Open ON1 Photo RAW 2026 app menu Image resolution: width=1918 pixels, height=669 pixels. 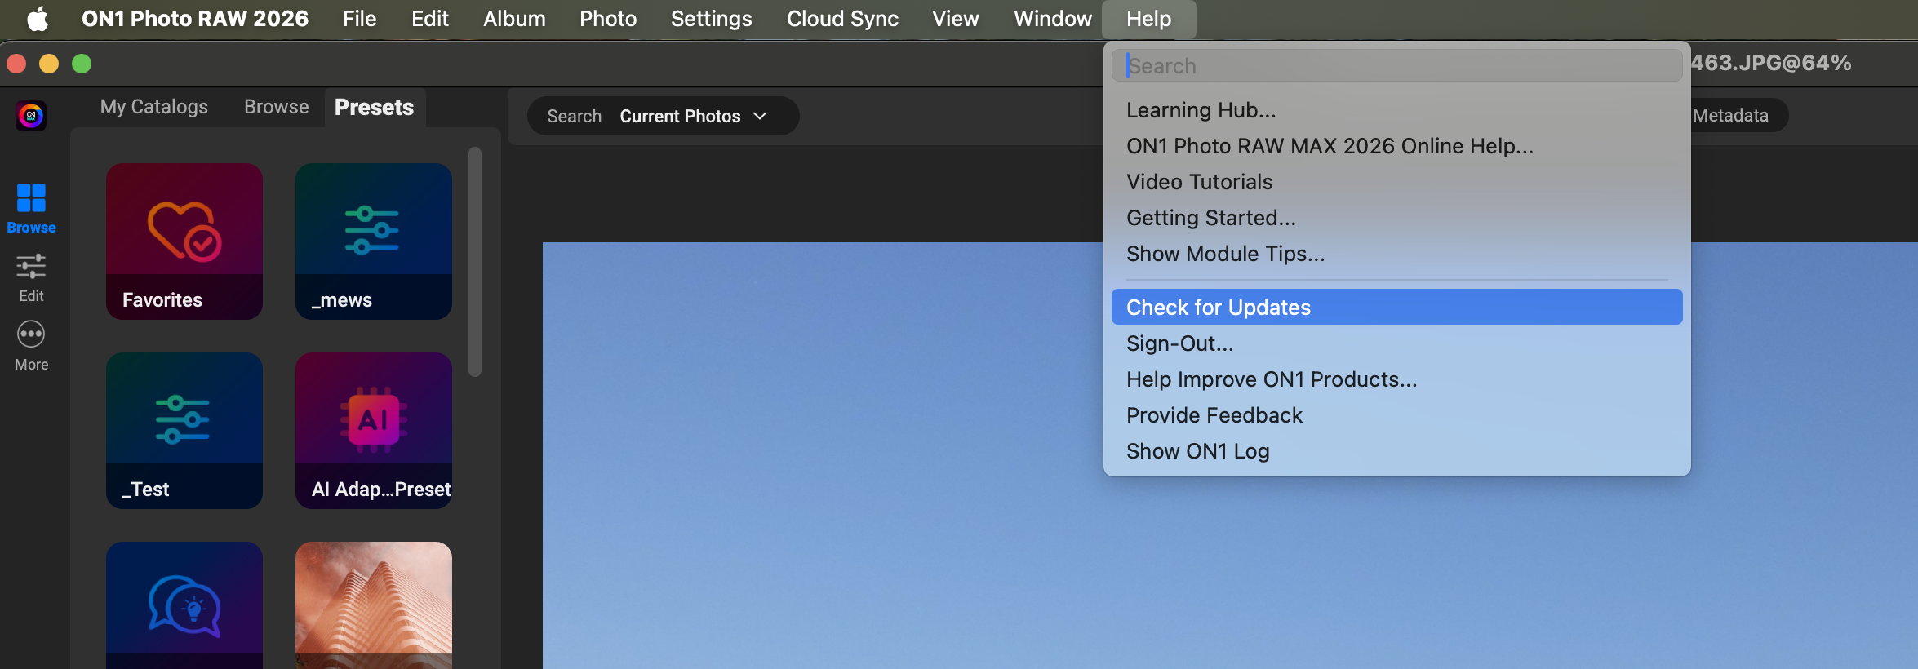click(x=195, y=19)
